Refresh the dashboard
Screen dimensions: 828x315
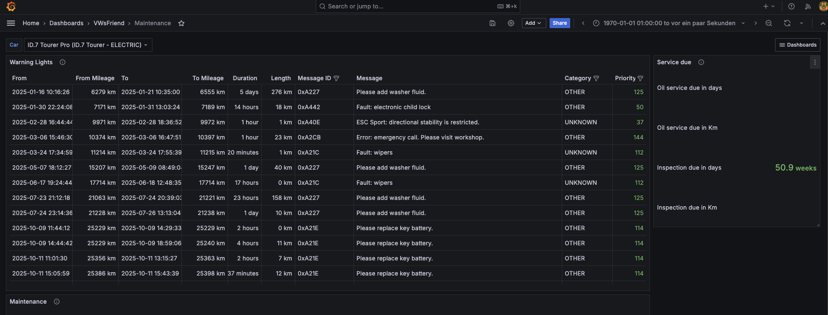pos(787,23)
